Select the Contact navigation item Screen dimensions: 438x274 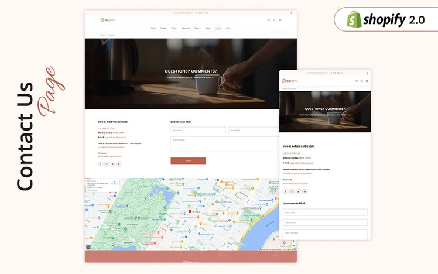(x=218, y=28)
